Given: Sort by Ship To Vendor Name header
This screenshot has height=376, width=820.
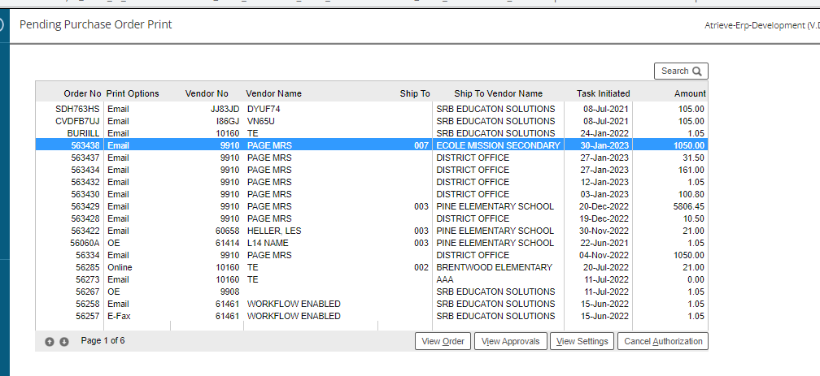Looking at the screenshot, I should [x=498, y=93].
